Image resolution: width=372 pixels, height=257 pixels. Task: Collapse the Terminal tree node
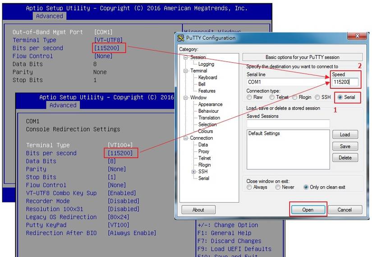pos(185,71)
